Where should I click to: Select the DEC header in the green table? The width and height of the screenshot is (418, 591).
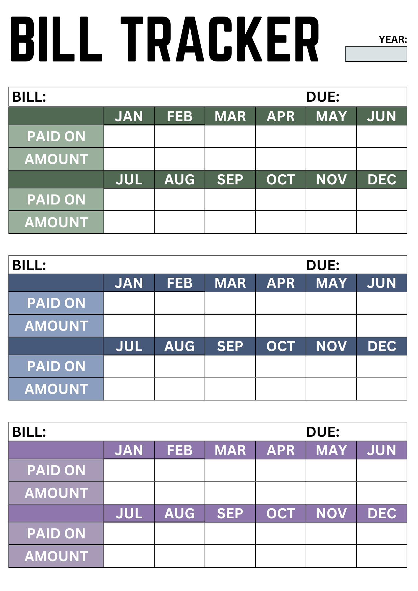(381, 179)
